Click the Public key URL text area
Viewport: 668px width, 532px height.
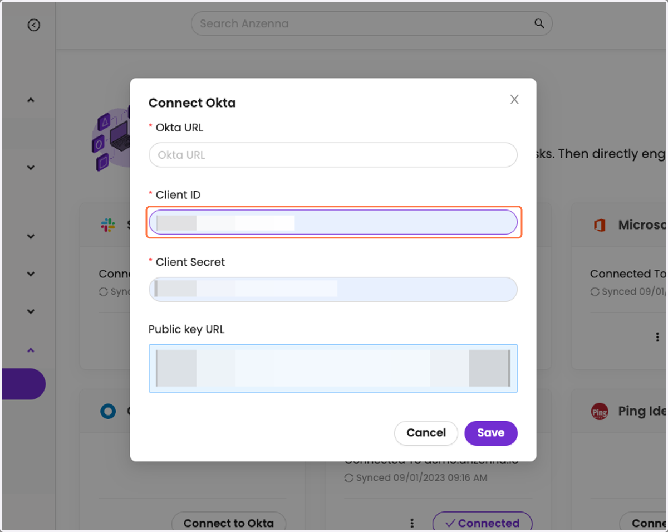coord(333,368)
